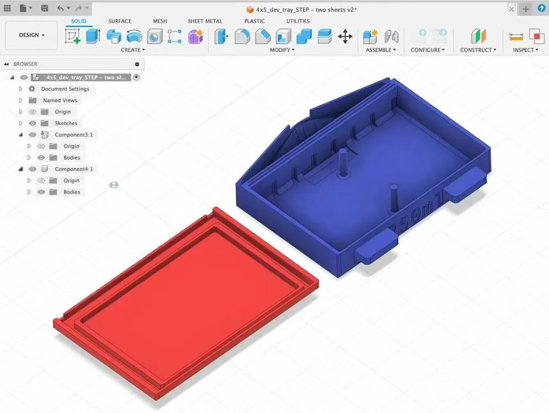Image resolution: width=549 pixels, height=413 pixels.
Task: Click the Undo arrow
Action: tap(61, 8)
